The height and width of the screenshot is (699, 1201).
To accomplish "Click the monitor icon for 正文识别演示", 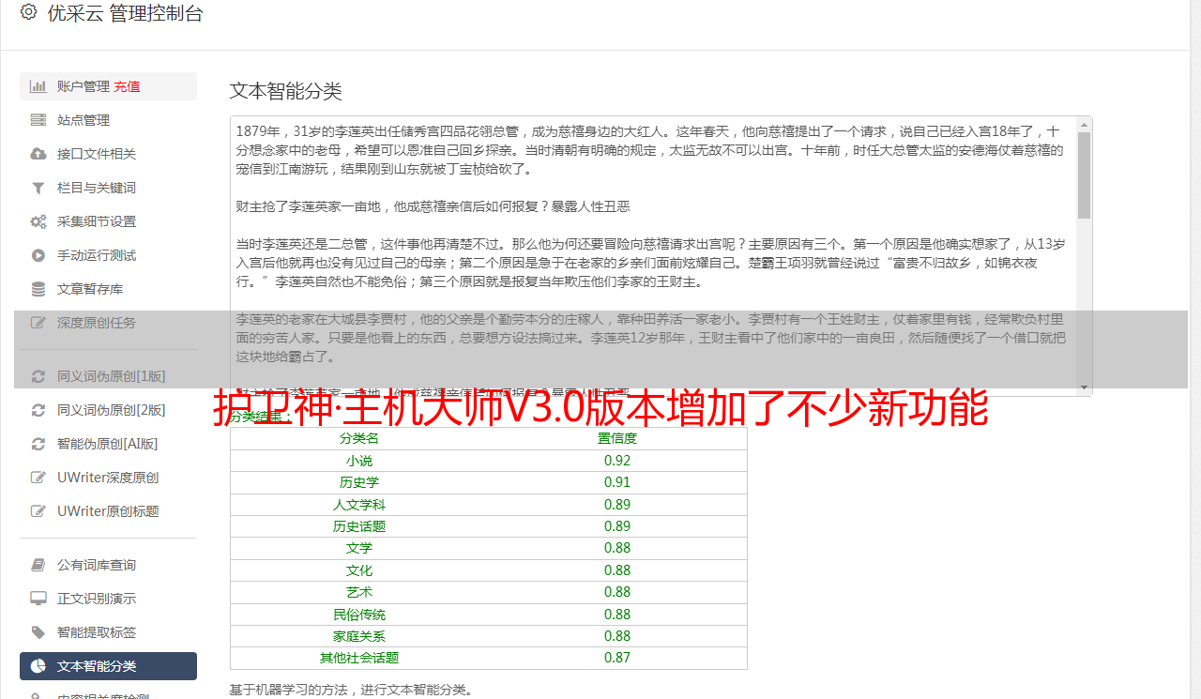I will click(x=38, y=599).
